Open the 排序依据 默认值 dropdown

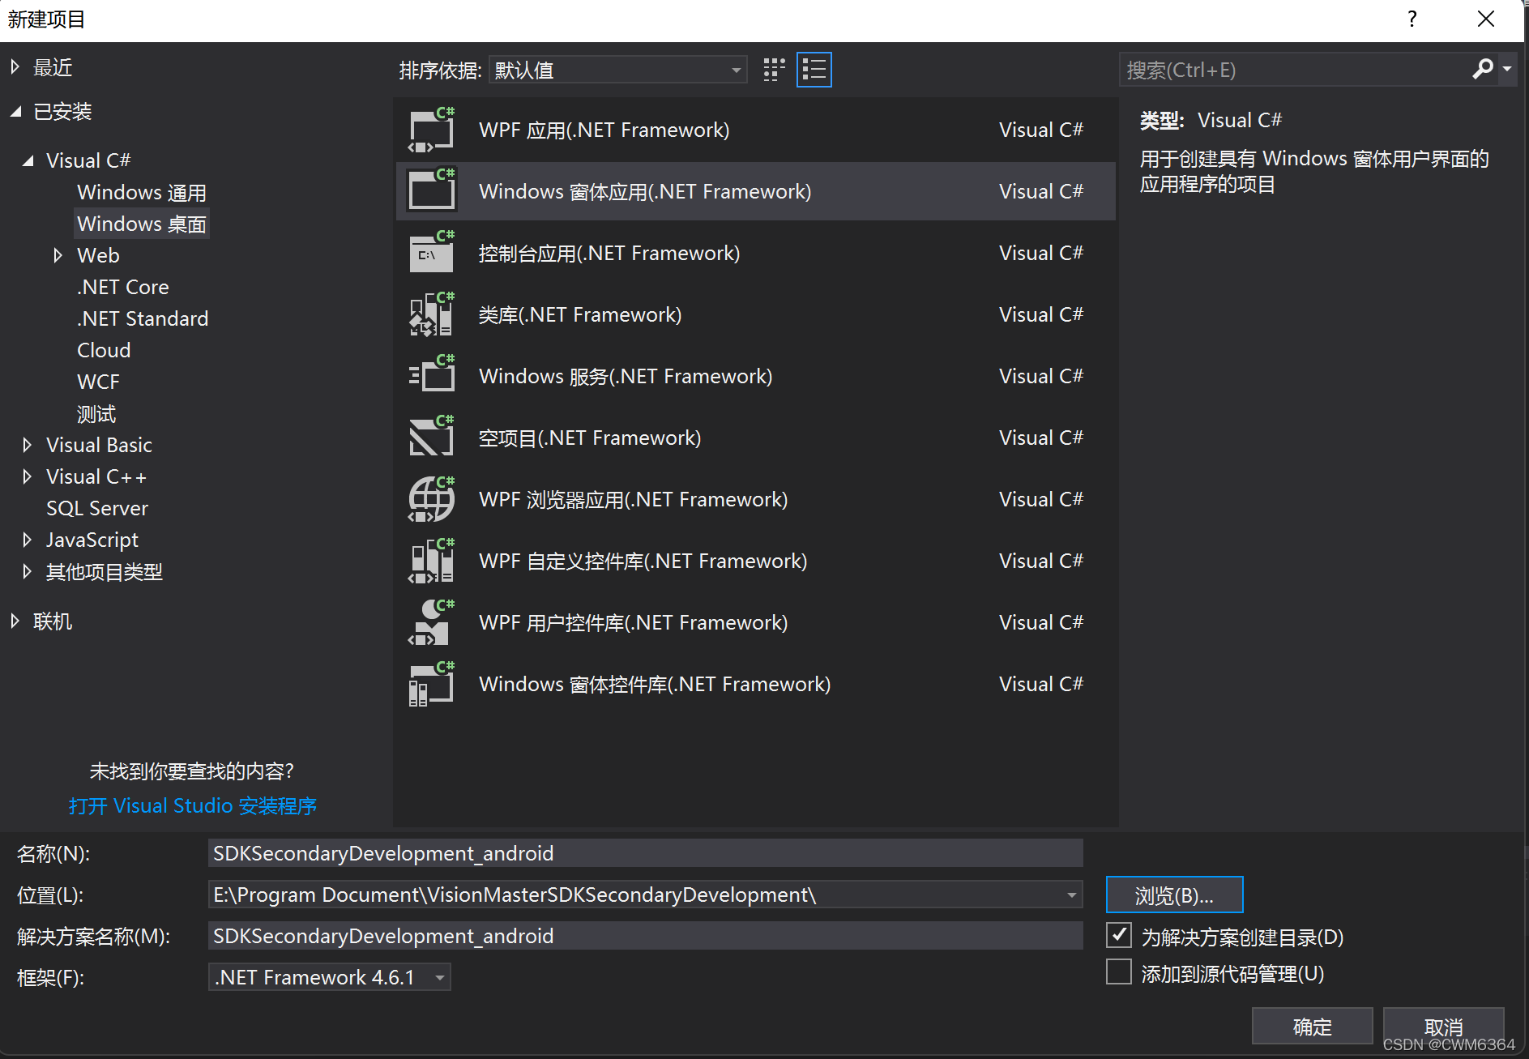point(618,70)
